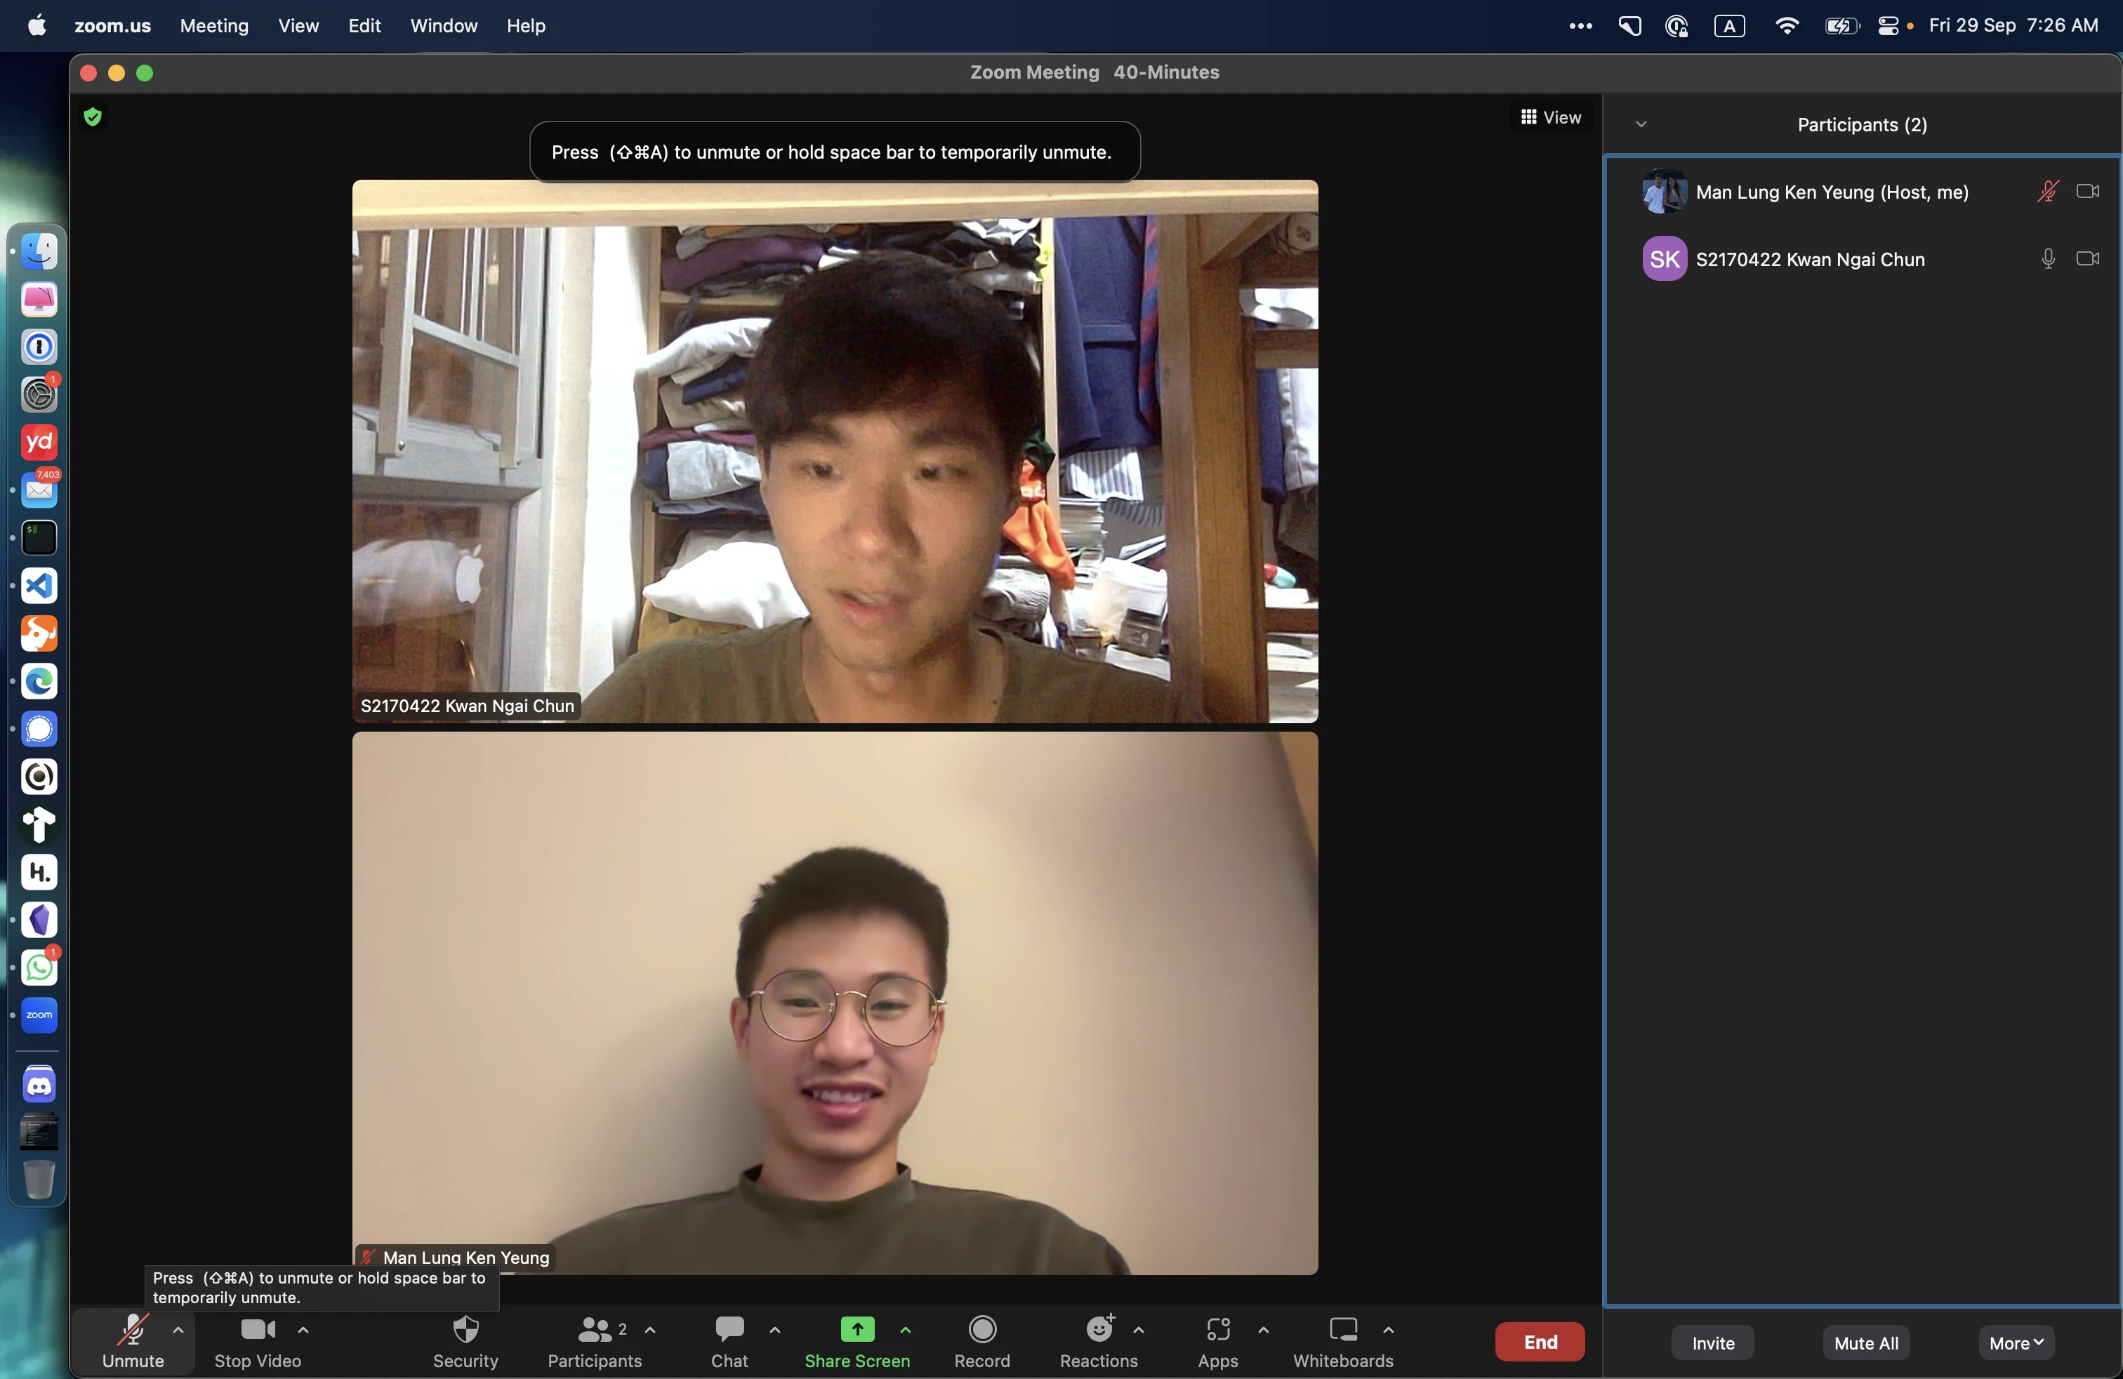
Task: Click date and time in menu bar
Action: tap(2013, 26)
